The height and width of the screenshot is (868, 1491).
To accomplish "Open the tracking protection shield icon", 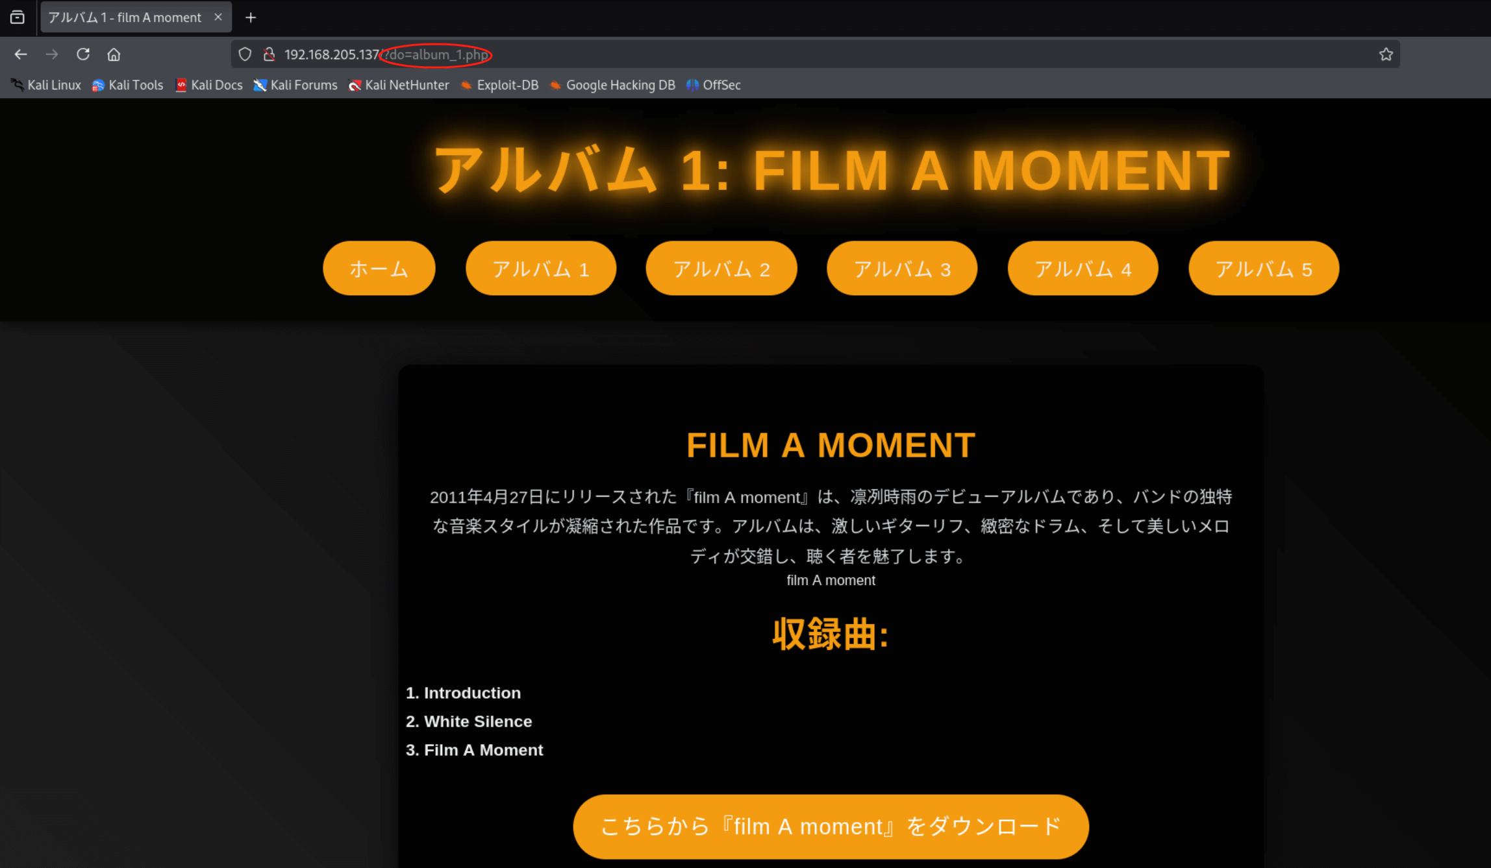I will pos(245,54).
